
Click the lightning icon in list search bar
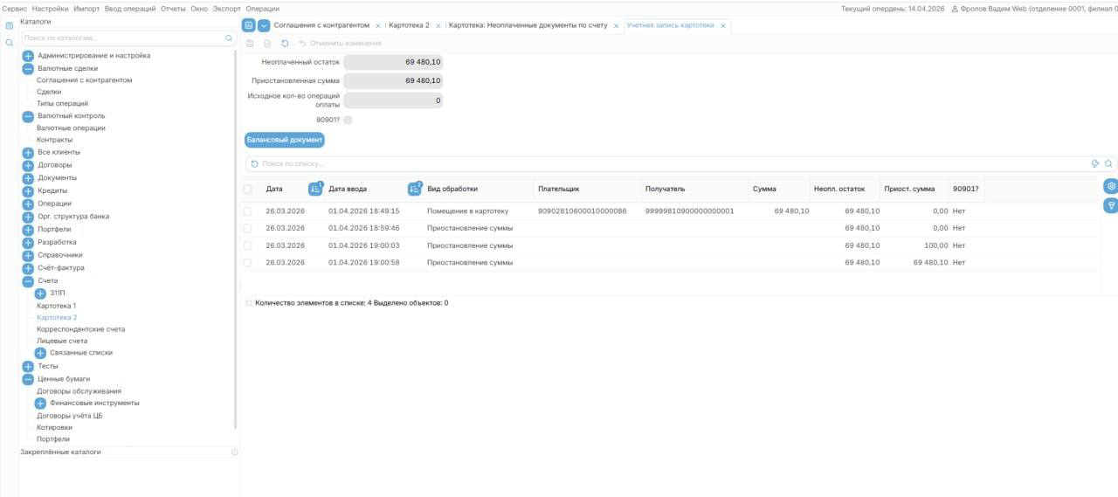coord(1095,163)
